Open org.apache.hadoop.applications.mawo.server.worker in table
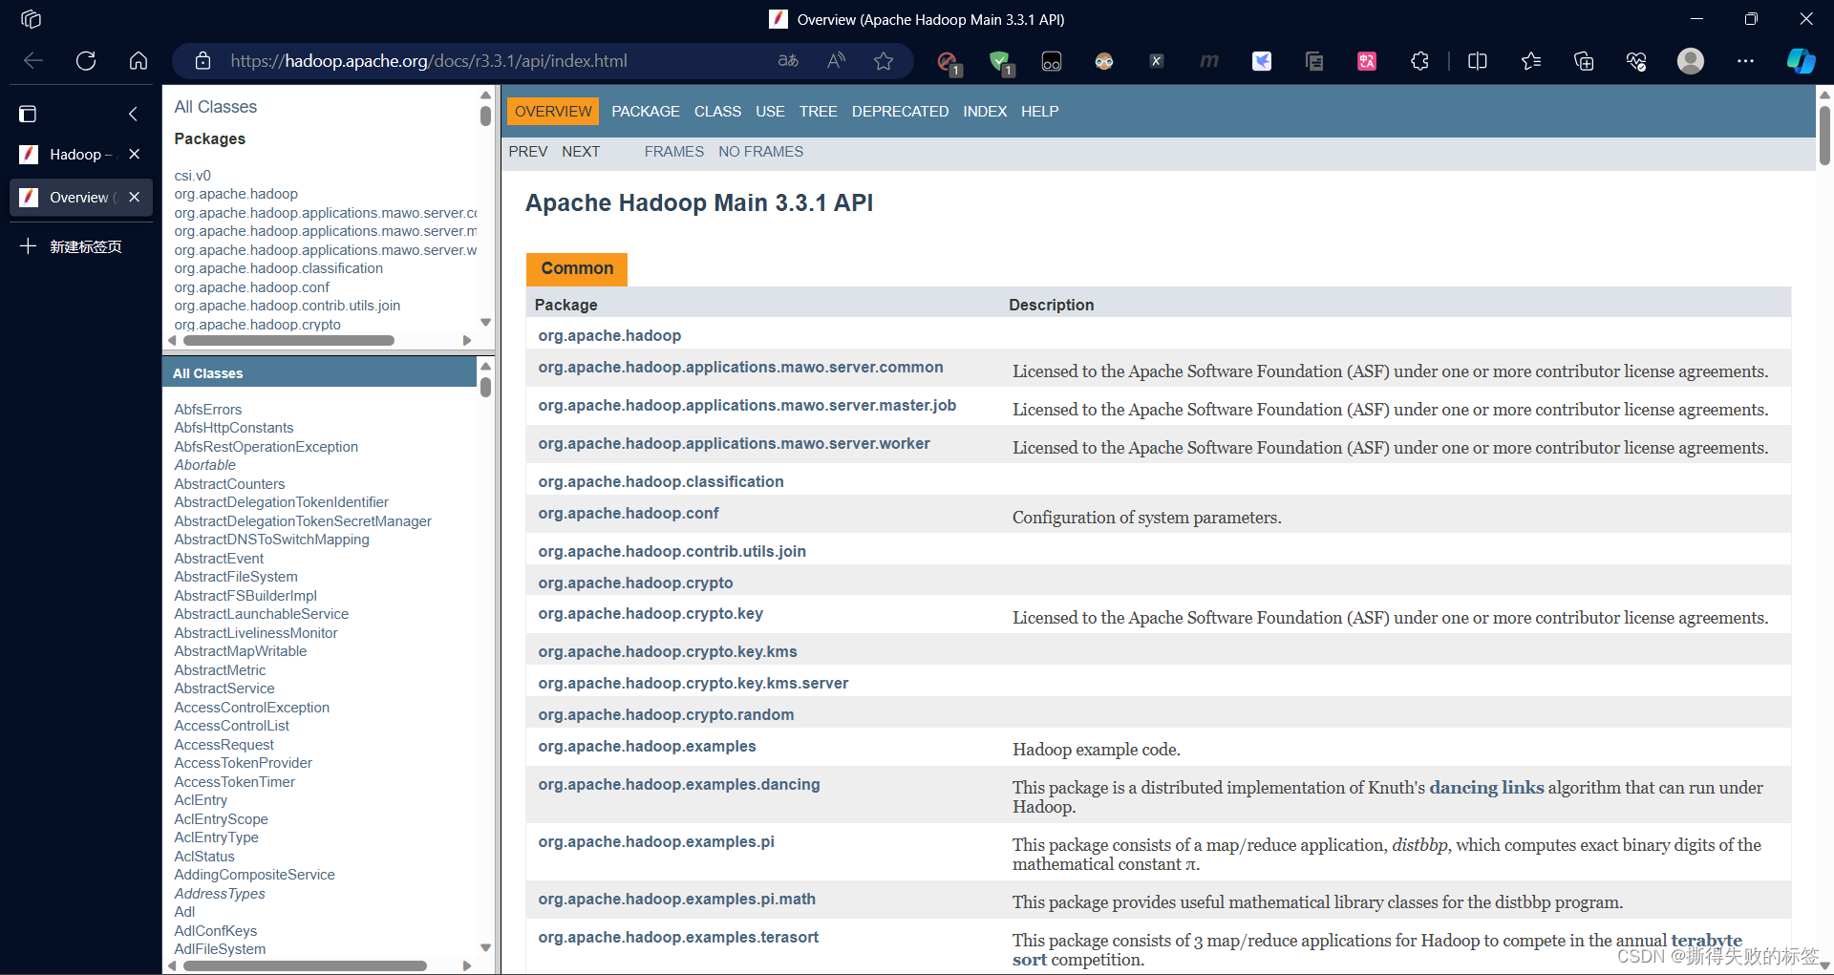Screen dimensions: 1834x975 734,444
